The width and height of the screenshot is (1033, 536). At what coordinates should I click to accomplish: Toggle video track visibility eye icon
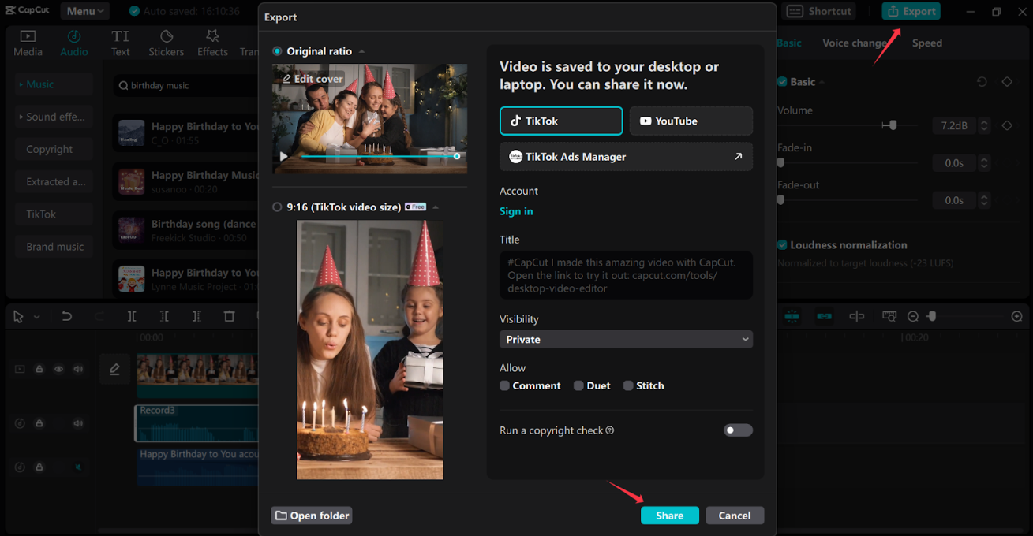(x=58, y=369)
